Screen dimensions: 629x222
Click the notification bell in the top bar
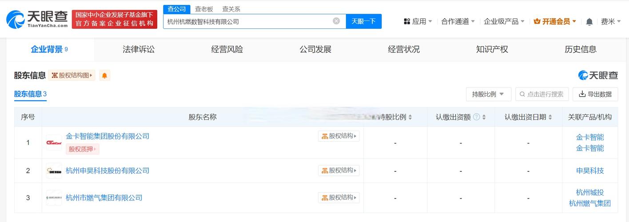point(589,22)
